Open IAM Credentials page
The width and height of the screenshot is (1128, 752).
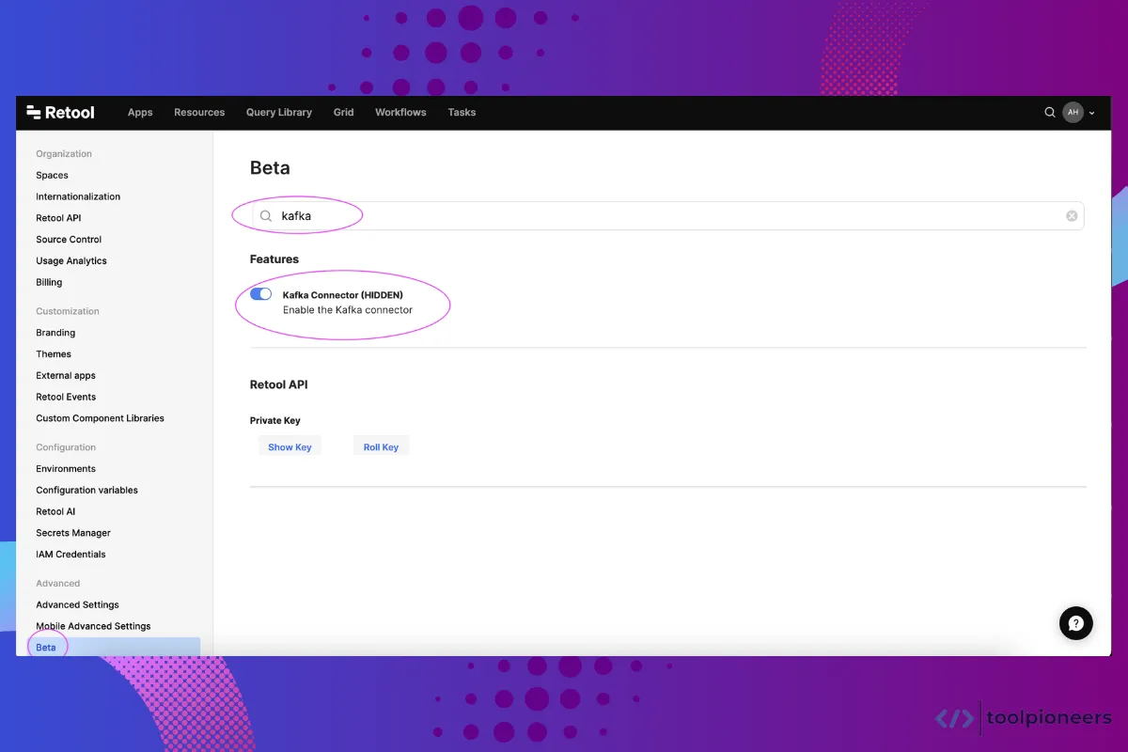pyautogui.click(x=70, y=555)
